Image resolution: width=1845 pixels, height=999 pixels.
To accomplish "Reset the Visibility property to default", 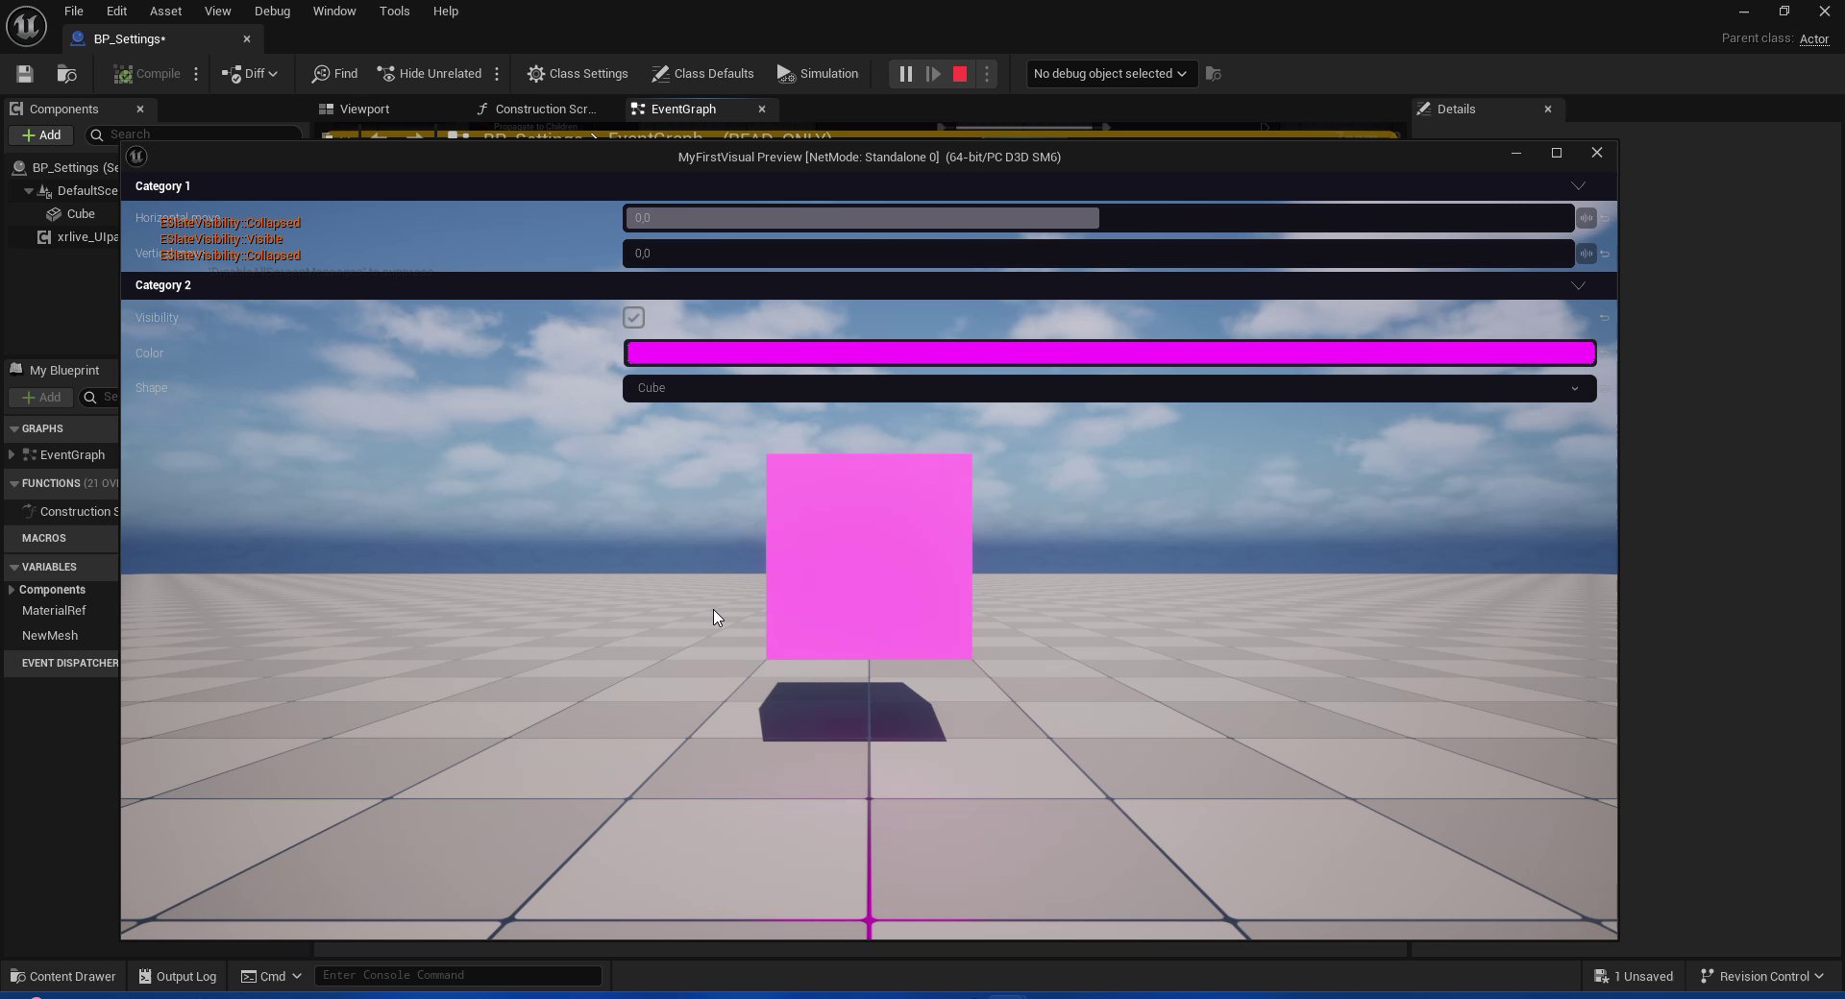I will pos(1605,318).
